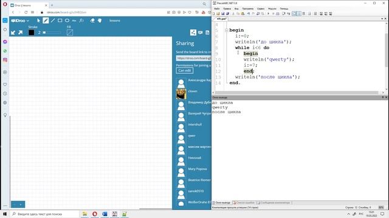This screenshot has height=218, width=389.
Task: Open the editor tab list dropdown arrow
Action: coord(382,19)
